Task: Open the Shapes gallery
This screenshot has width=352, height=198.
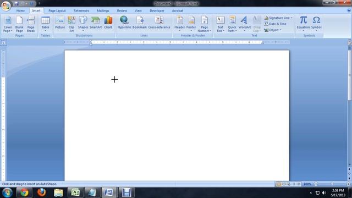Action: pyautogui.click(x=83, y=24)
